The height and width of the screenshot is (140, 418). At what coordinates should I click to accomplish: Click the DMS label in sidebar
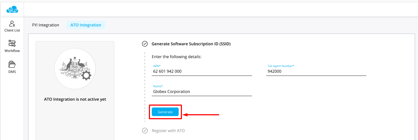(12, 71)
